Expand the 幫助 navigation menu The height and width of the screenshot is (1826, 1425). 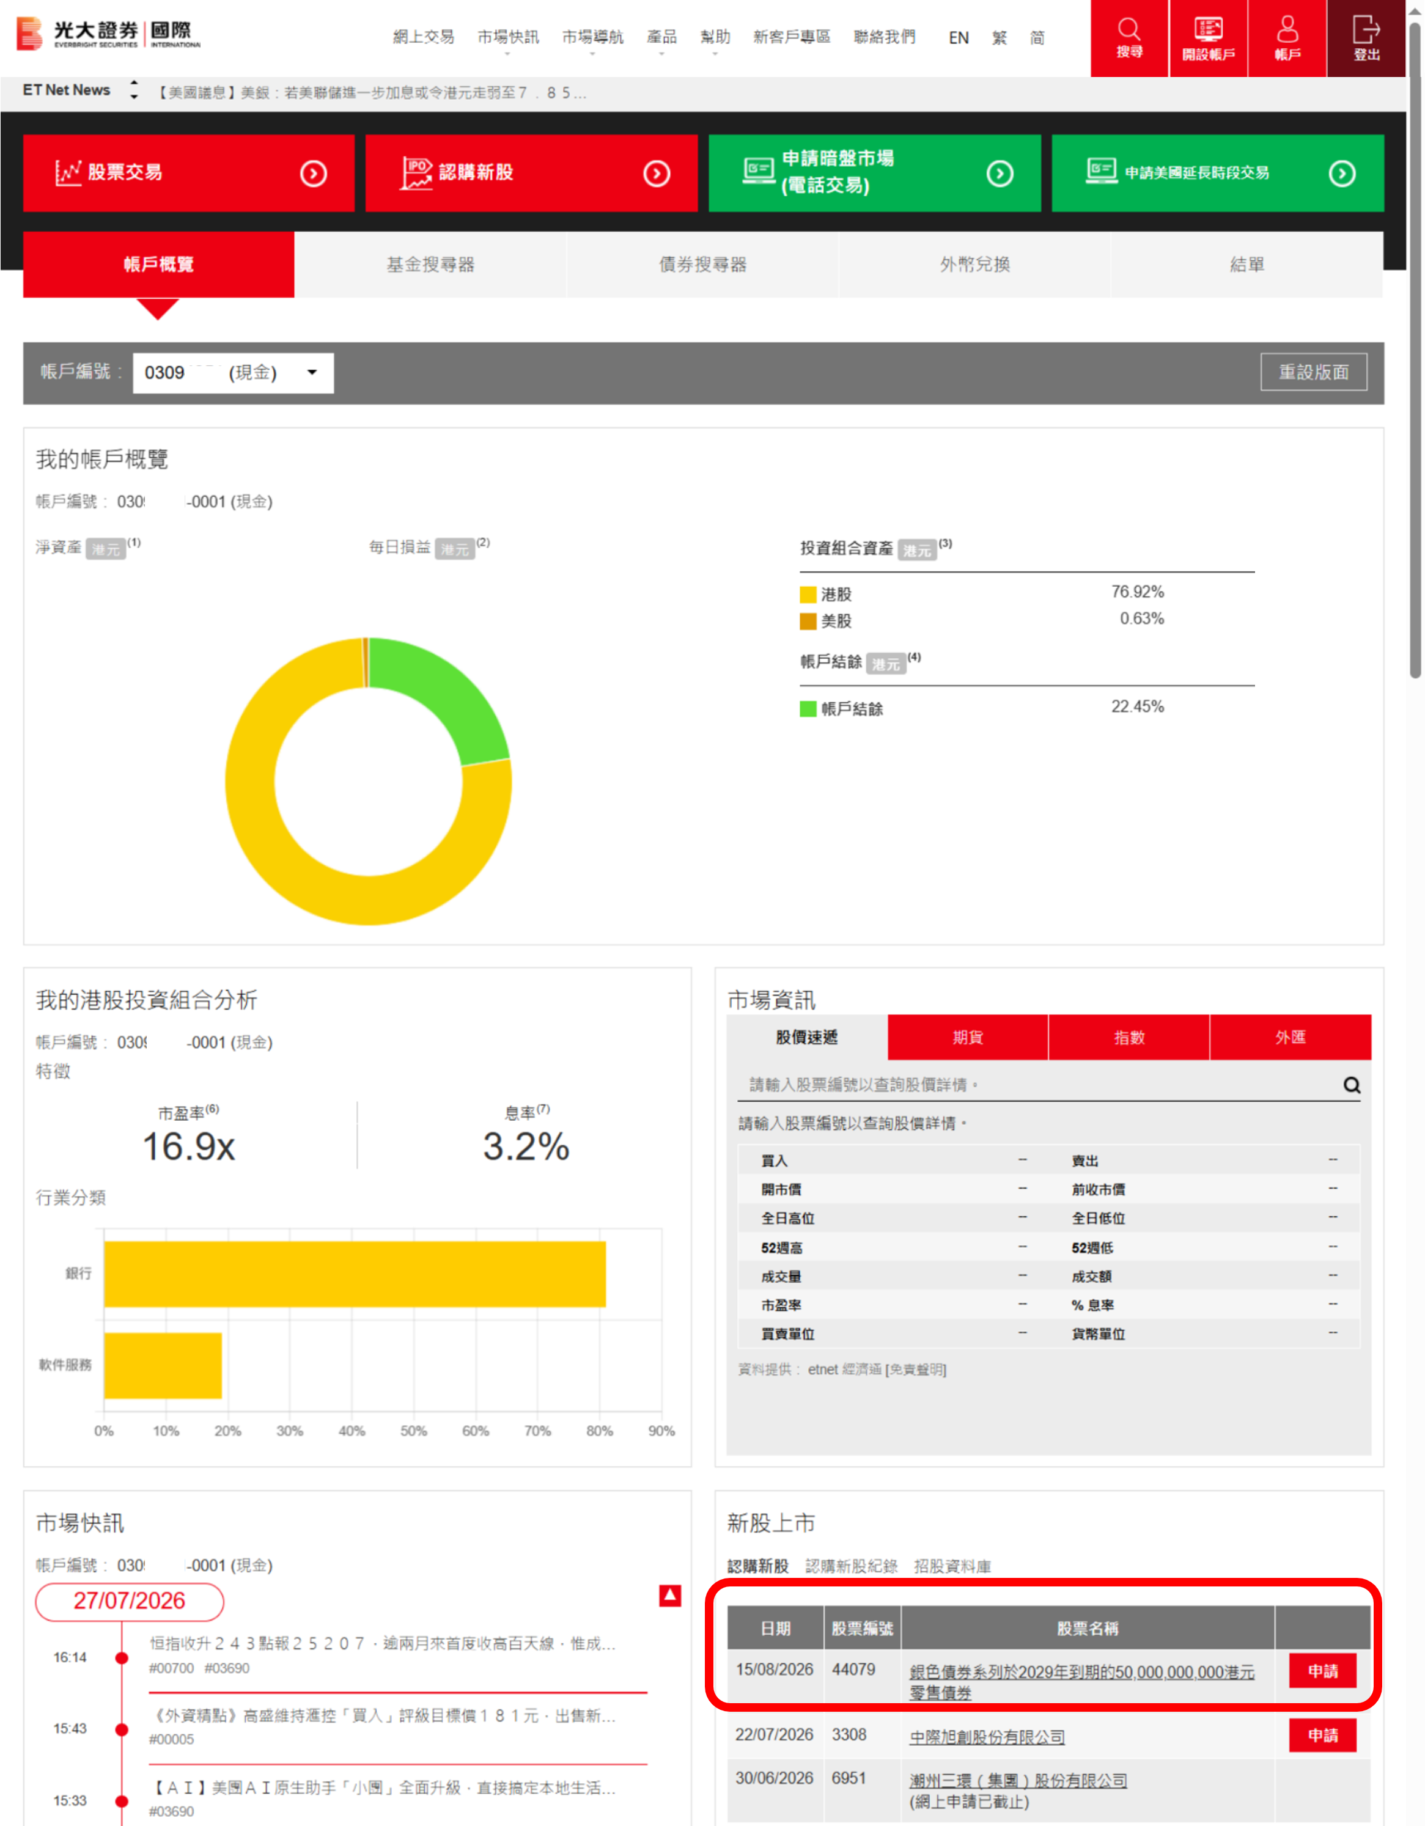[715, 38]
